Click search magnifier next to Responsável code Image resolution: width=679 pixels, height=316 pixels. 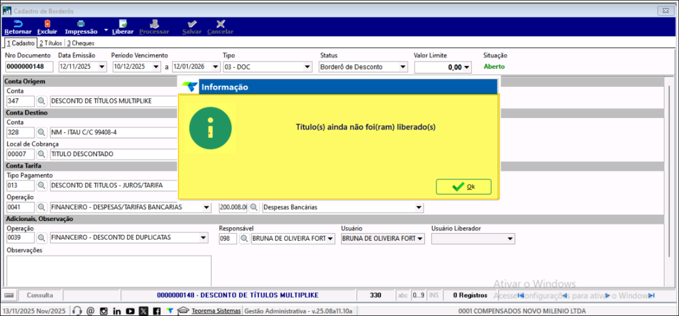click(x=244, y=238)
